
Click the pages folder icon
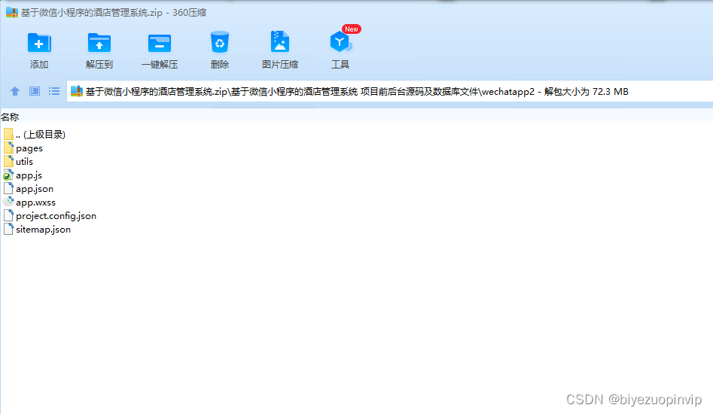point(8,148)
